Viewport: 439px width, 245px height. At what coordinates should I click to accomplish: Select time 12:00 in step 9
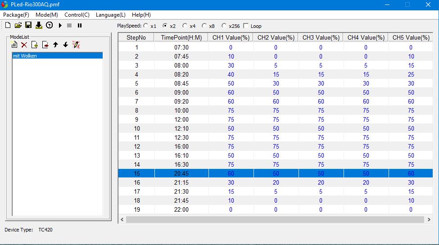coord(181,119)
